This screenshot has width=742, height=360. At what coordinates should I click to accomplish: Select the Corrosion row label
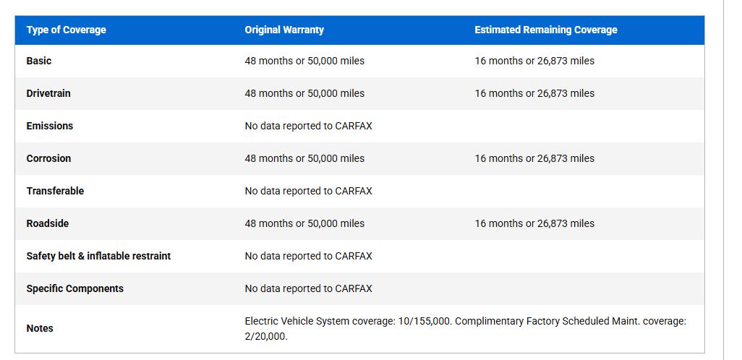(x=48, y=158)
